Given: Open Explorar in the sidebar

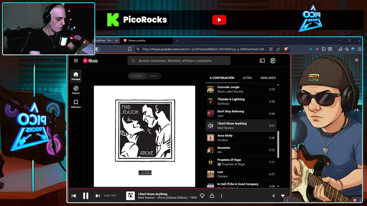Looking at the screenshot, I should coord(76,90).
